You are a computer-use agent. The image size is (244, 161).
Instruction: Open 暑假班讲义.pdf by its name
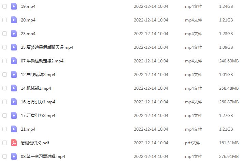35,143
